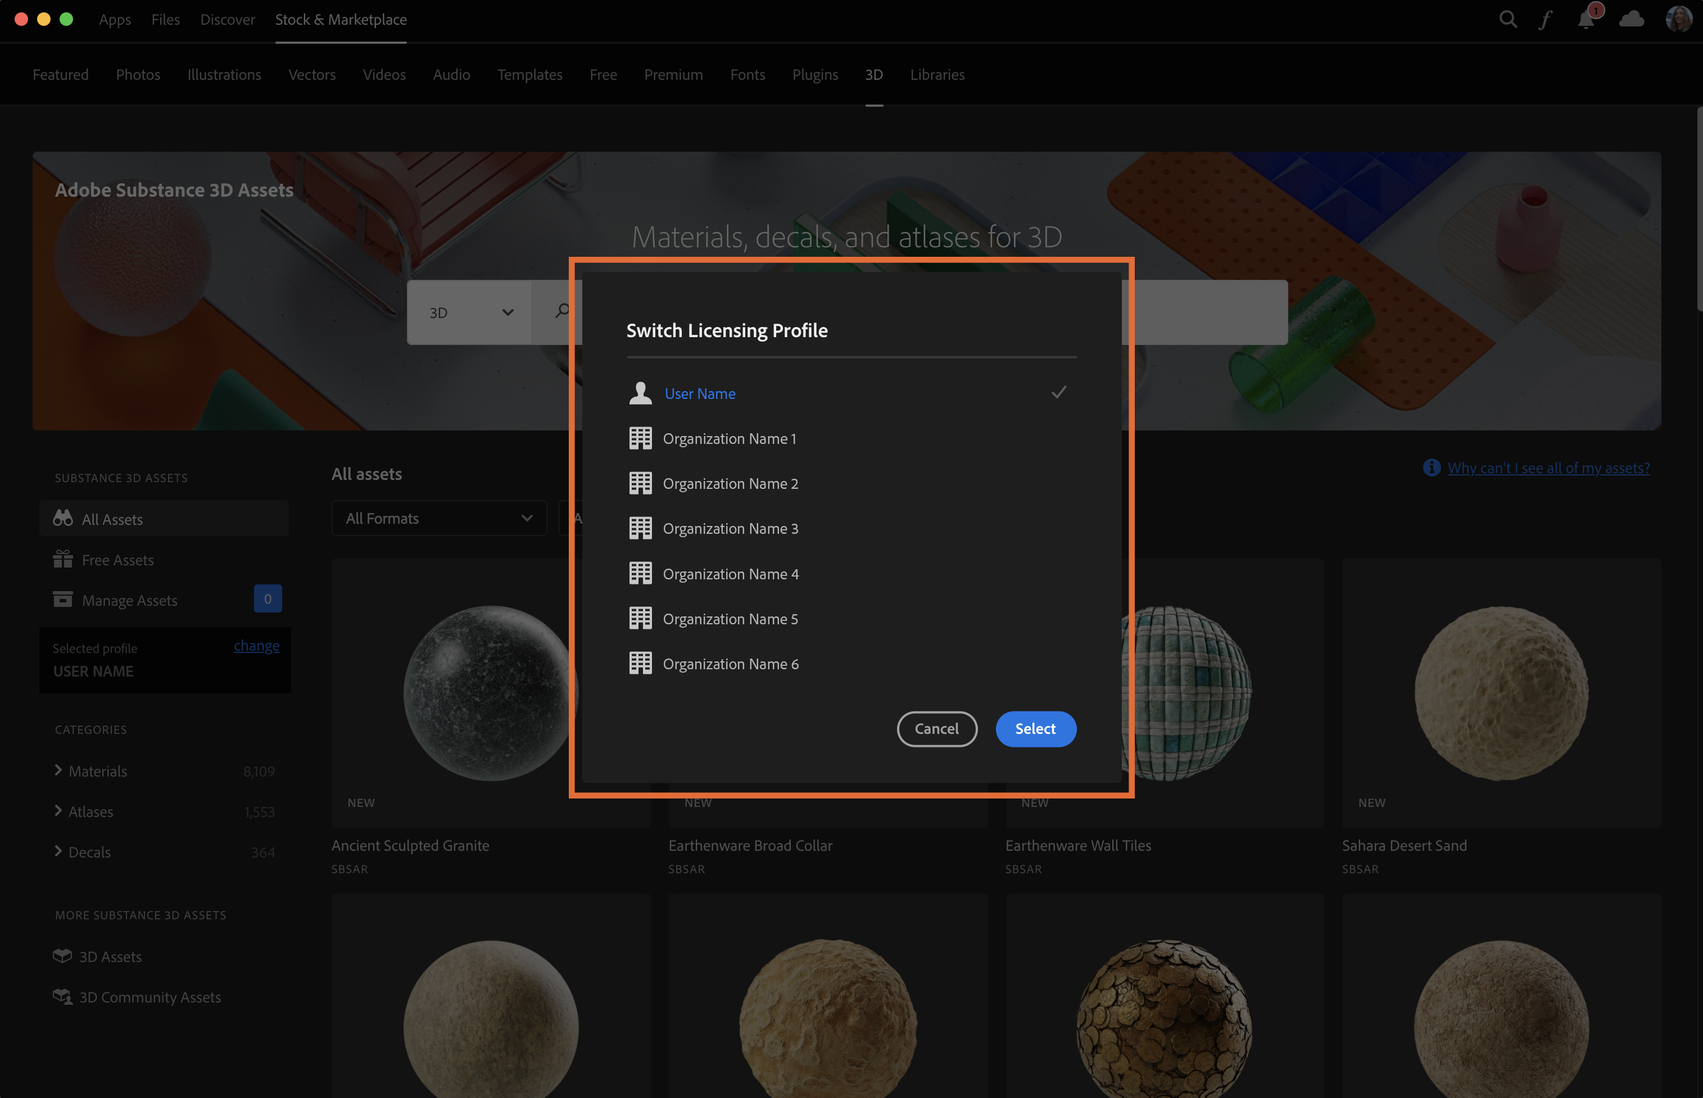The height and width of the screenshot is (1098, 1703).
Task: Click the User Name person icon
Action: pos(640,393)
